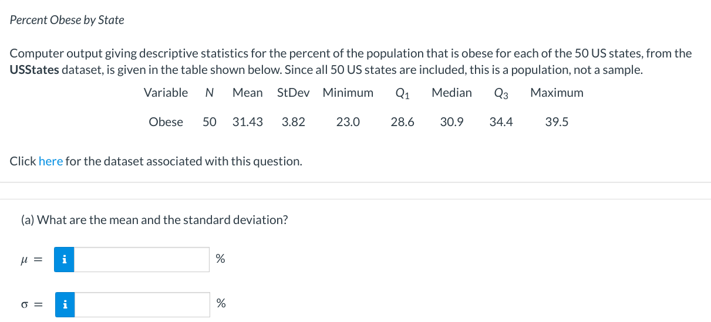Open the 'here' dataset link
This screenshot has width=711, height=322.
[50, 161]
